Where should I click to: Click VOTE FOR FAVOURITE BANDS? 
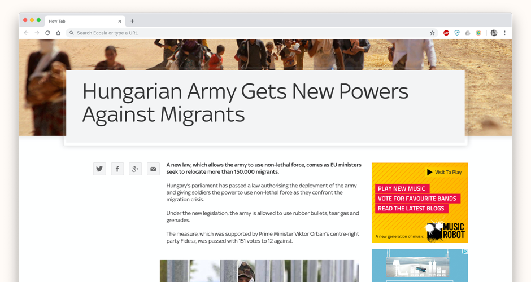[x=417, y=199]
